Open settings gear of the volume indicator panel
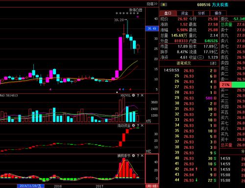The width and height of the screenshot is (245, 188). pyautogui.click(x=134, y=95)
